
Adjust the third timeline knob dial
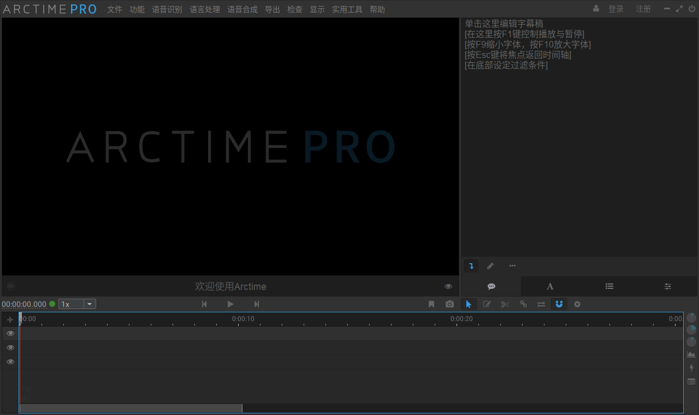coord(691,342)
